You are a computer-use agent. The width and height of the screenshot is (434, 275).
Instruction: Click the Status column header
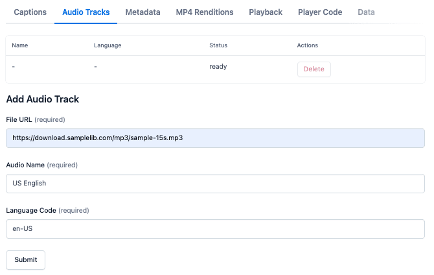coord(218,45)
